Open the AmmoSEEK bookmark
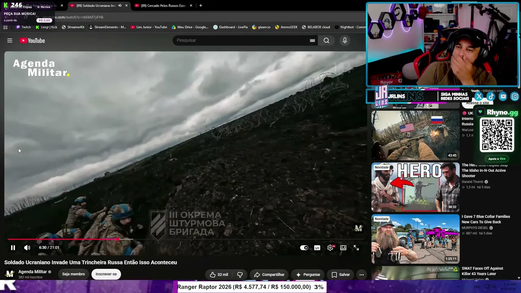521x293 pixels. pyautogui.click(x=286, y=27)
